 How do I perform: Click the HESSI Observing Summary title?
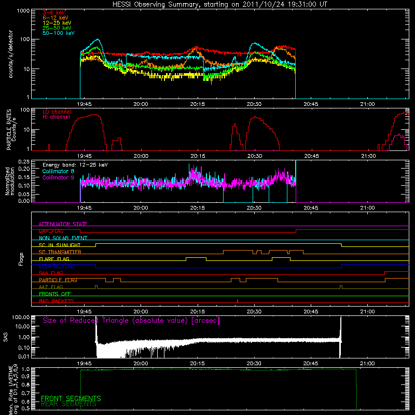click(x=220, y=5)
